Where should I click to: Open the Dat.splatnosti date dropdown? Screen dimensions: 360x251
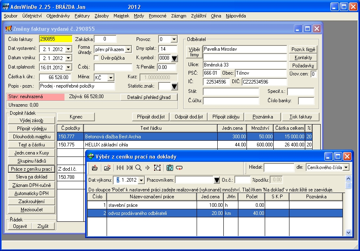click(69, 68)
